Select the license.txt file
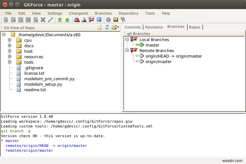 (x=34, y=73)
